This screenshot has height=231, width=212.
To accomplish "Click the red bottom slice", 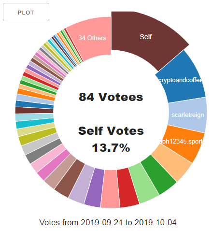I will tap(127, 188).
